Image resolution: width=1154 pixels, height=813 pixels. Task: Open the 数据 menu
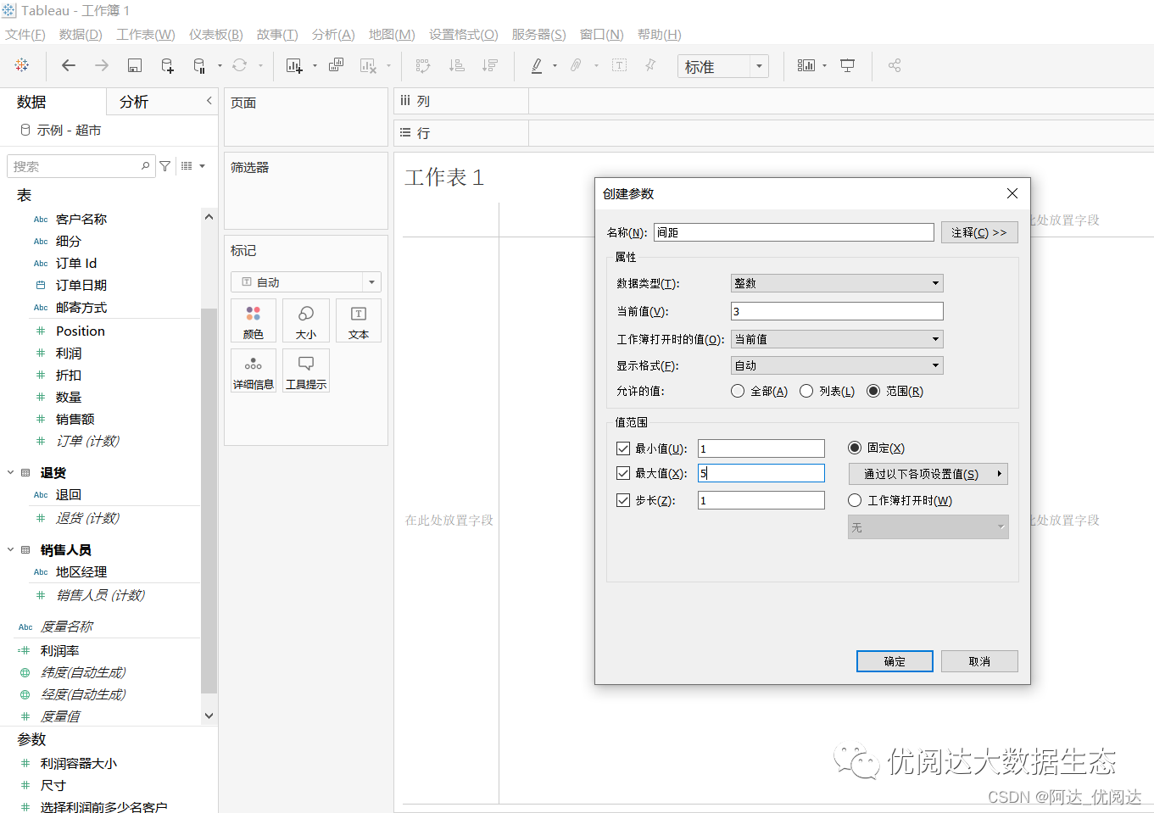pyautogui.click(x=81, y=34)
